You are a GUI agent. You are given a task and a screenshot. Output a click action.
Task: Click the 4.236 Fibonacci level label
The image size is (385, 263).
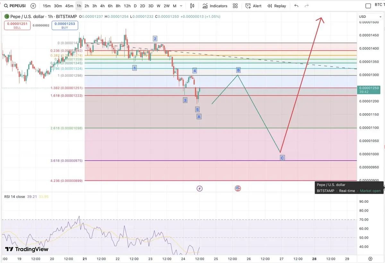(66, 181)
